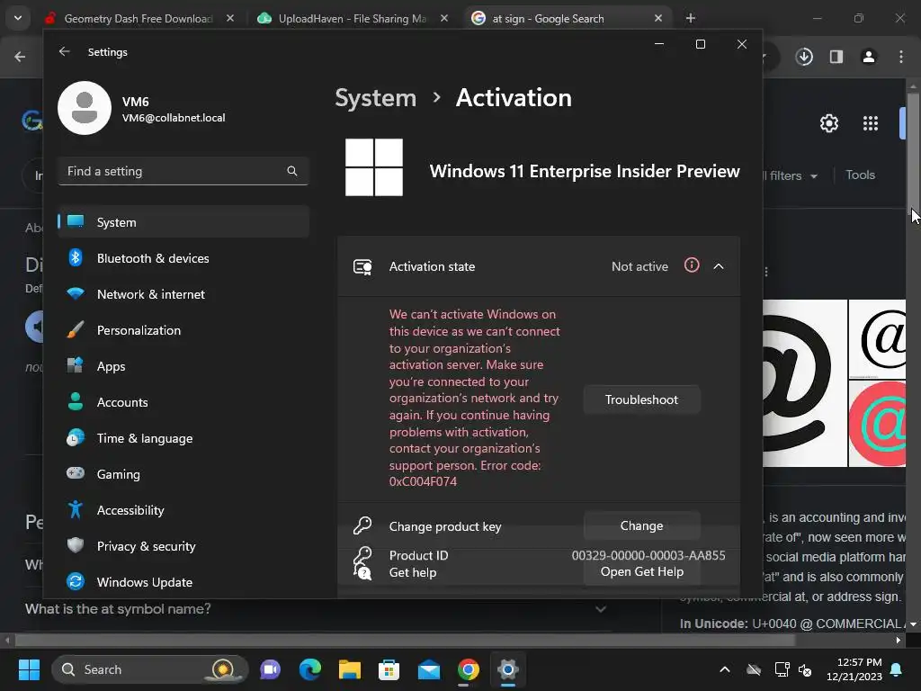Screen dimensions: 921x691
Task: Click the activation error info icon
Action: click(692, 265)
